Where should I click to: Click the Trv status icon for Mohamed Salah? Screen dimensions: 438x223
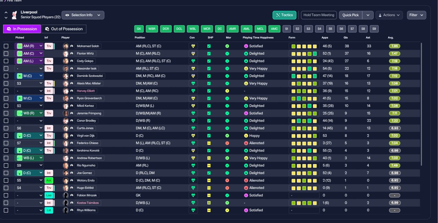coord(49,46)
